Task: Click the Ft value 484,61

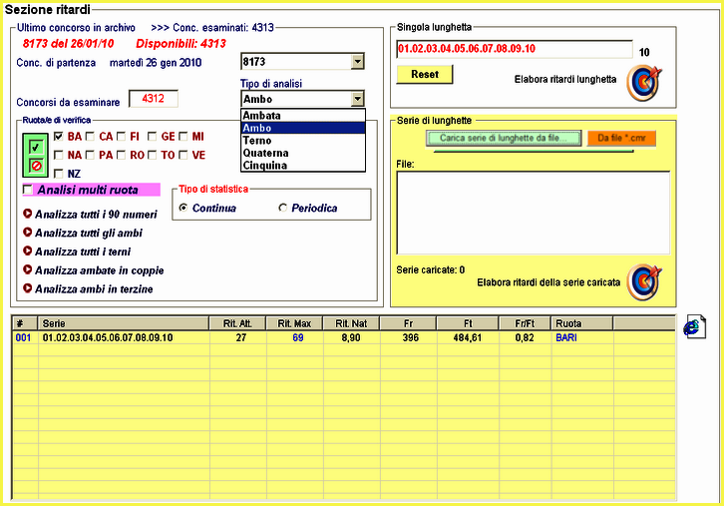Action: point(468,337)
